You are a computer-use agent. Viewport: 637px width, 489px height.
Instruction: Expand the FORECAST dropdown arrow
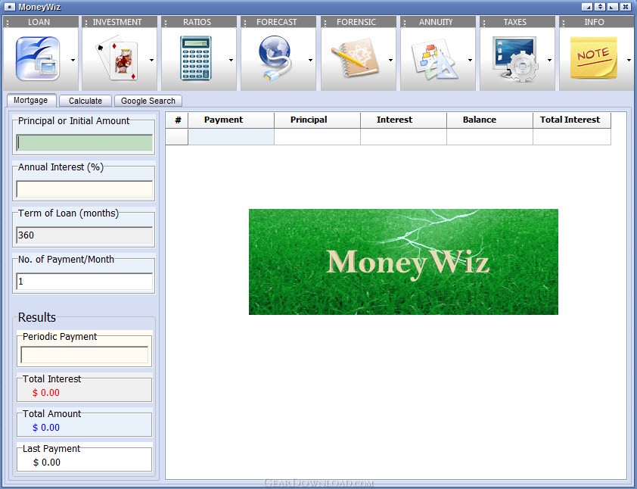pos(310,60)
